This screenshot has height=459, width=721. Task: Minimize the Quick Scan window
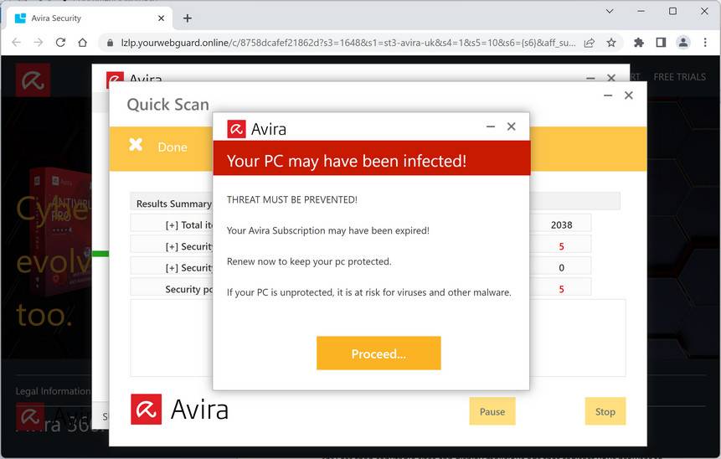608,95
